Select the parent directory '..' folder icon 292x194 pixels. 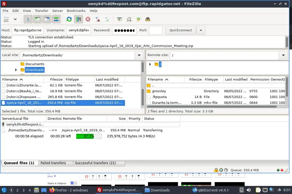click(x=149, y=85)
